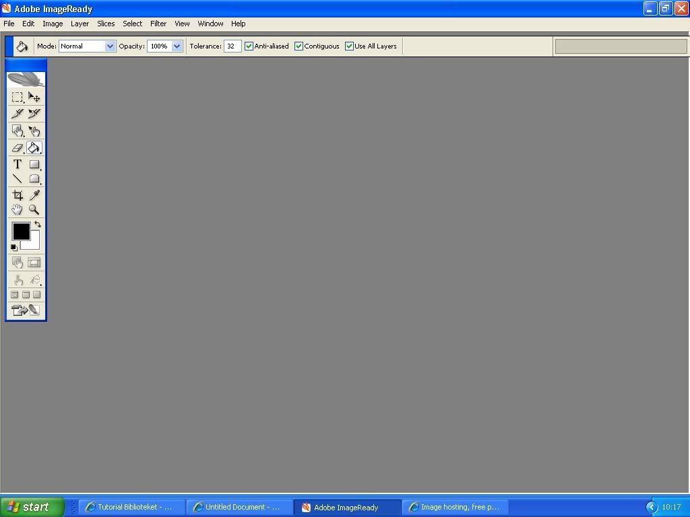
Task: Open the Slices menu
Action: coord(106,24)
